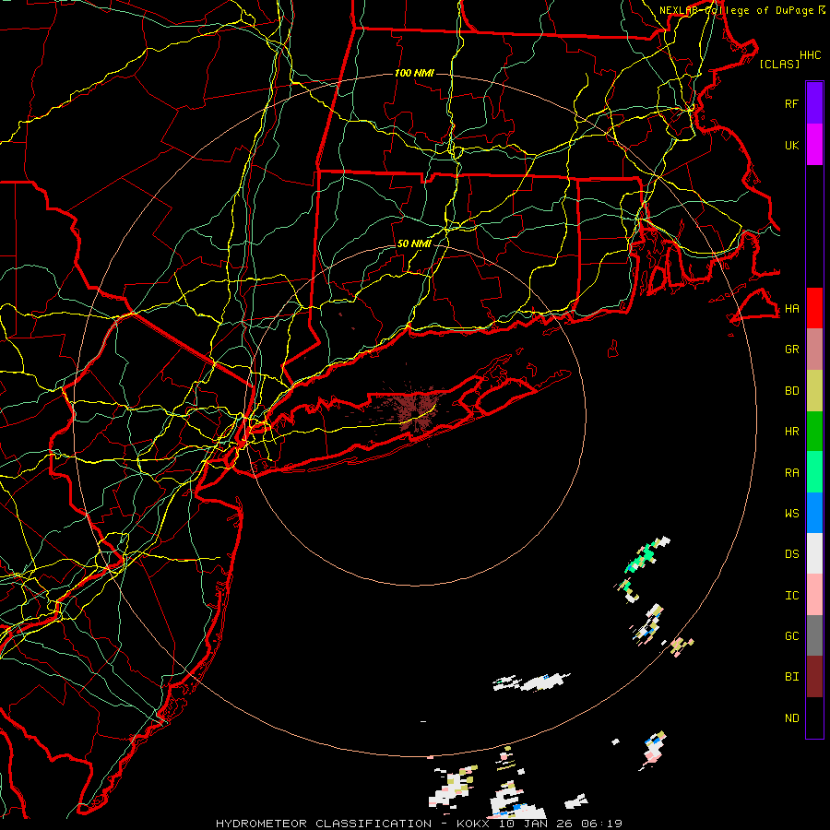
Task: Click the GC legend label
Action: pos(792,636)
